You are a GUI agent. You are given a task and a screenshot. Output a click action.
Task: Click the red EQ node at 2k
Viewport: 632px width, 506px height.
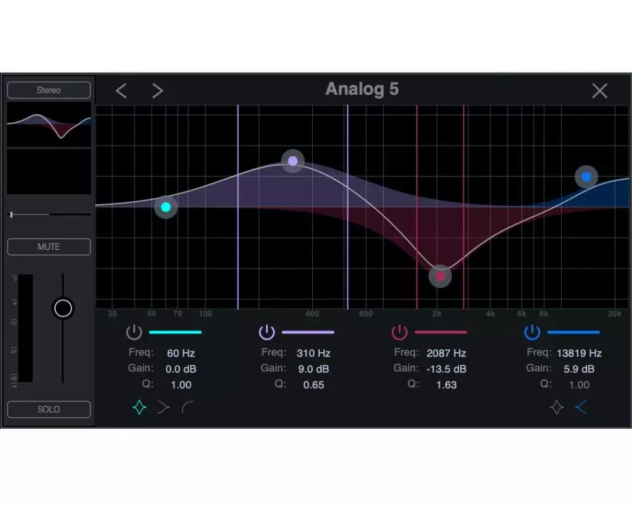(441, 276)
